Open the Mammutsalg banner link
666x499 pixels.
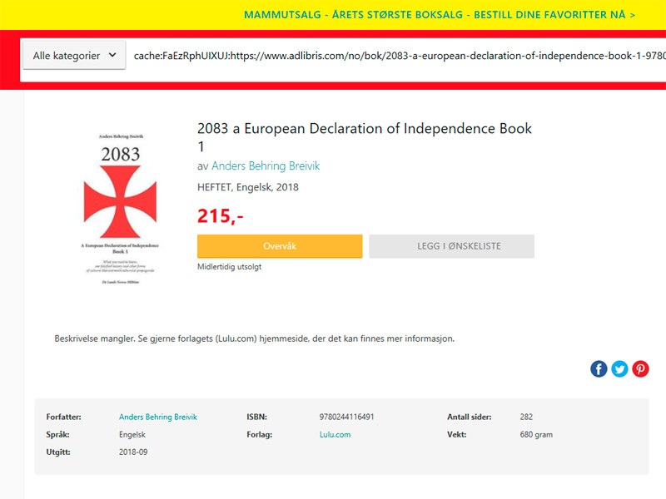click(440, 15)
